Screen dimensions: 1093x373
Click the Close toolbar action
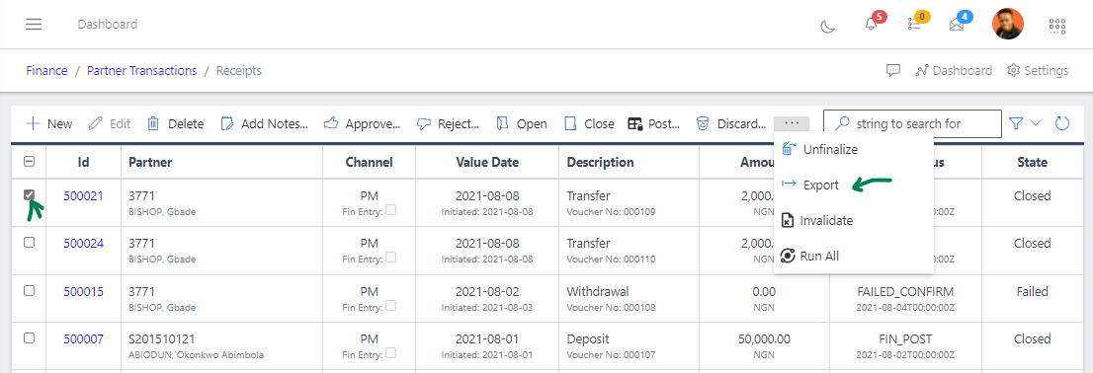589,124
